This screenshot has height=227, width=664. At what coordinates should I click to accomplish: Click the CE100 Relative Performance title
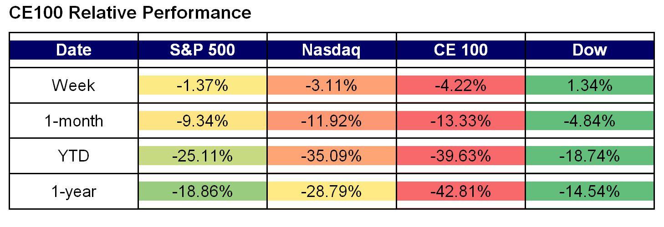(x=130, y=13)
